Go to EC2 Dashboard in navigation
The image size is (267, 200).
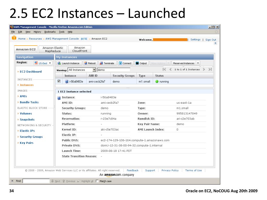(31, 72)
